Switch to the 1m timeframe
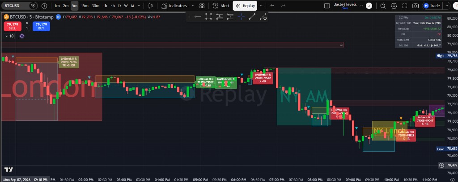Screen dimensions: 458x182 (x=57, y=5)
